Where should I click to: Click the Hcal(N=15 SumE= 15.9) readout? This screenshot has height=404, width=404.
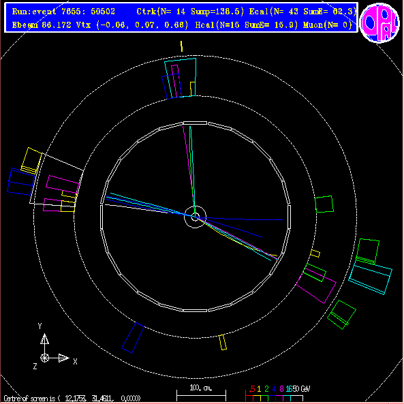coord(247,25)
